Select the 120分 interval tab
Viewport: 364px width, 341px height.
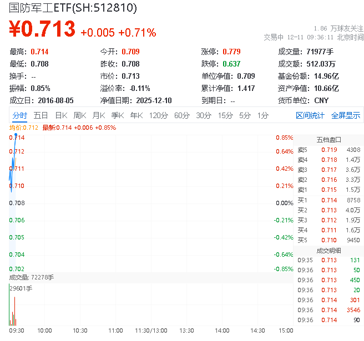click(158, 115)
